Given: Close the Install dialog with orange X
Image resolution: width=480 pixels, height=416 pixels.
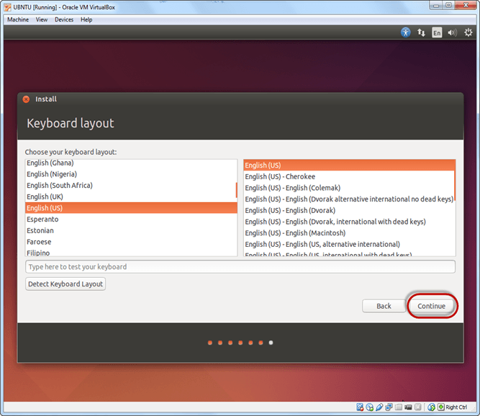Looking at the screenshot, I should pos(26,99).
